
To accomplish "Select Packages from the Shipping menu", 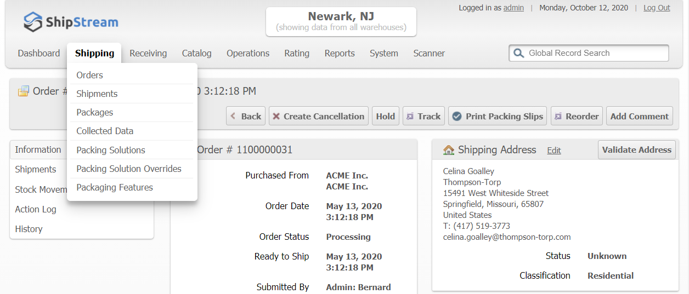I will 95,112.
